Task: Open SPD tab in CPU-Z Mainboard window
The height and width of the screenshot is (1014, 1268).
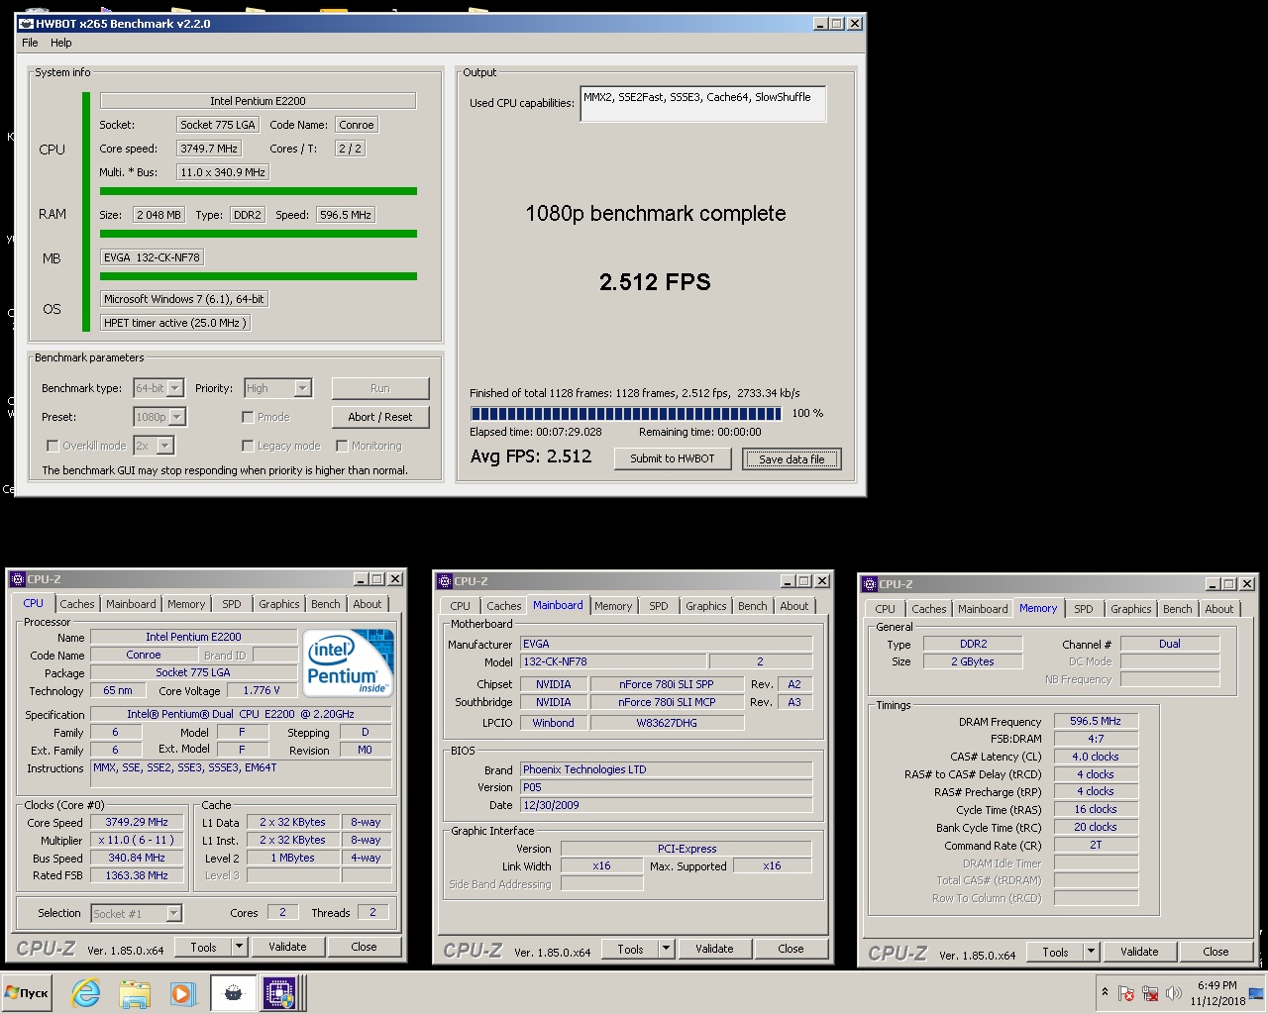Action: (658, 606)
